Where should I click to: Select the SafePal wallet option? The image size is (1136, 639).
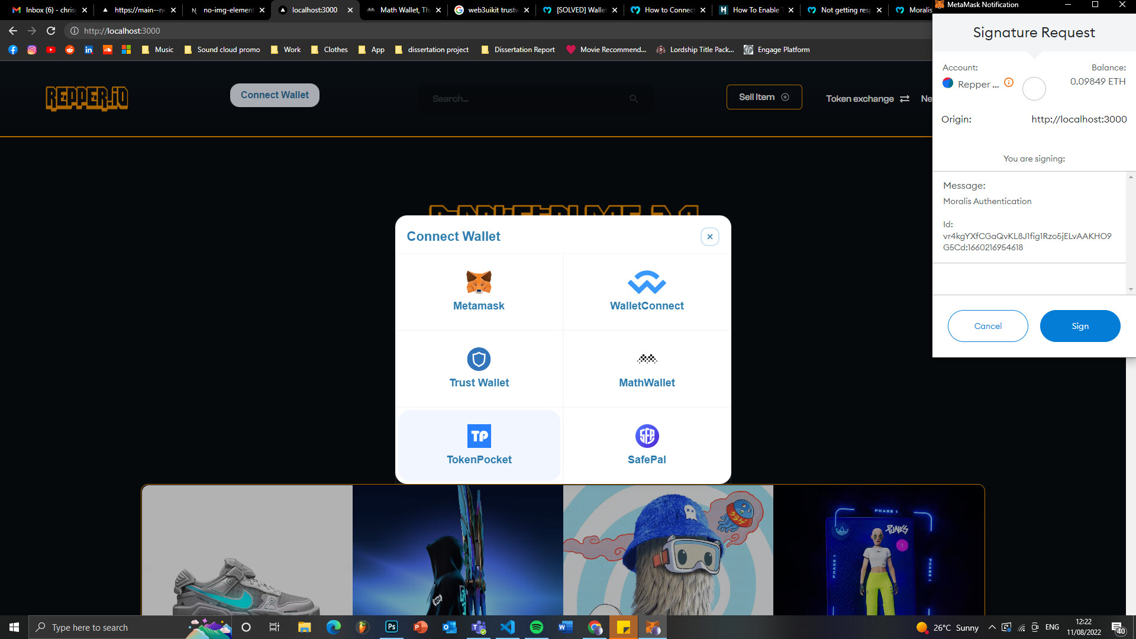pyautogui.click(x=647, y=446)
